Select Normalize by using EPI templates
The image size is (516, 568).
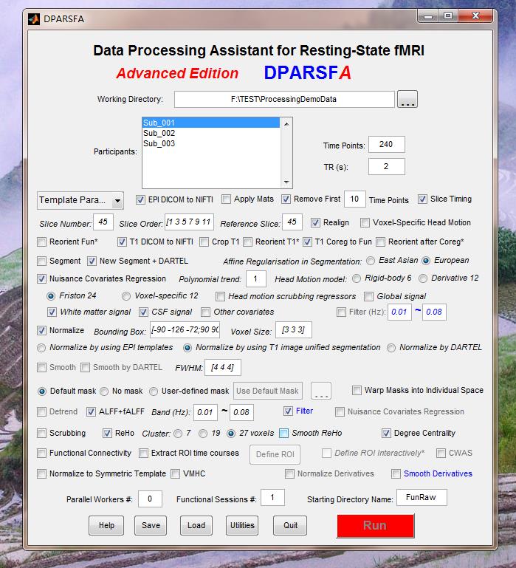[41, 348]
